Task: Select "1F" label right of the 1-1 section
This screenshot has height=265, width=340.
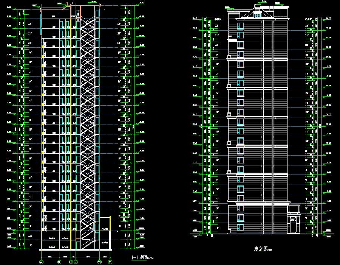Action: coord(120,226)
